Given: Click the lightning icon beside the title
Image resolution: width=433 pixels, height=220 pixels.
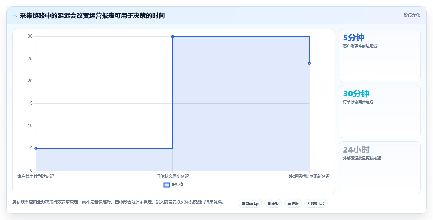Looking at the screenshot, I should 15,15.
